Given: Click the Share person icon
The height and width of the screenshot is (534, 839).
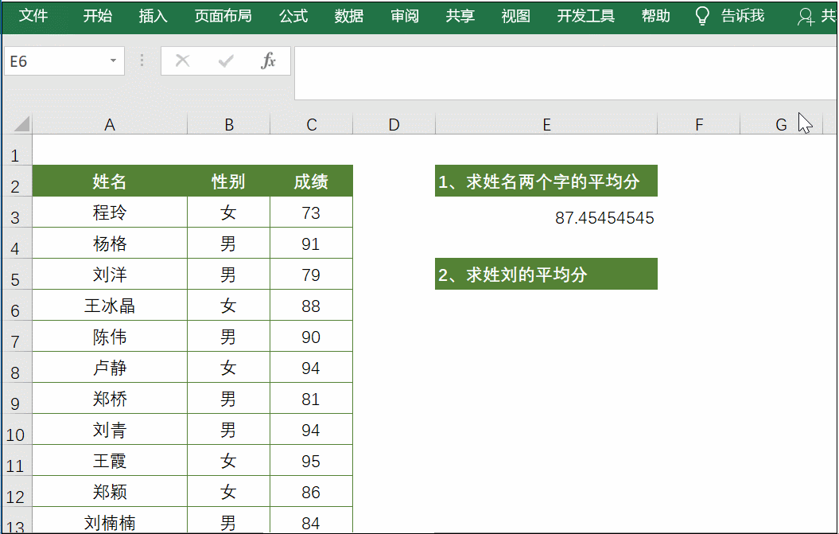Looking at the screenshot, I should click(806, 17).
